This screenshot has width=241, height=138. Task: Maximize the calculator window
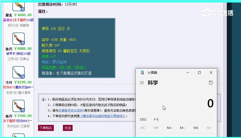tap(199, 73)
